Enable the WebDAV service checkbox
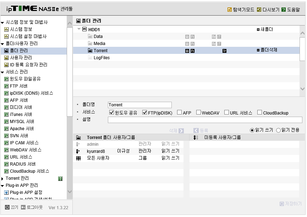 coord(198,112)
